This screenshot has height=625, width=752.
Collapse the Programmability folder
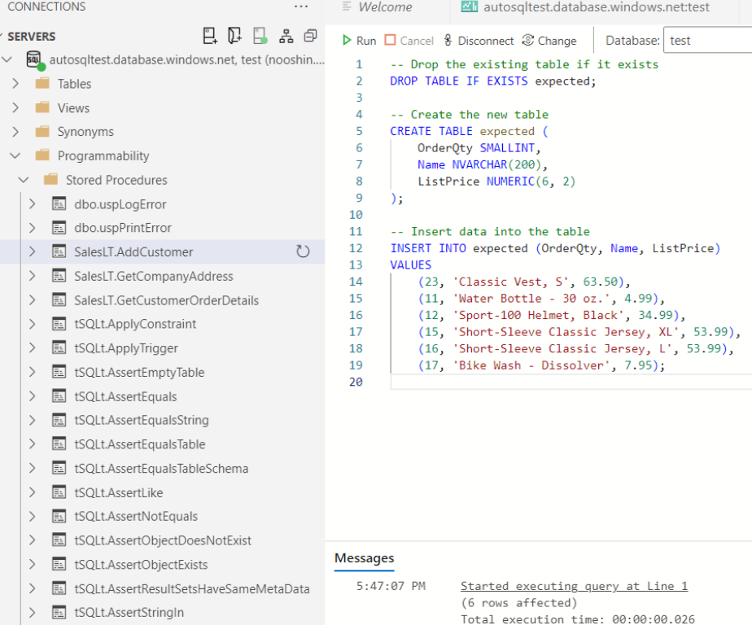pyautogui.click(x=15, y=155)
